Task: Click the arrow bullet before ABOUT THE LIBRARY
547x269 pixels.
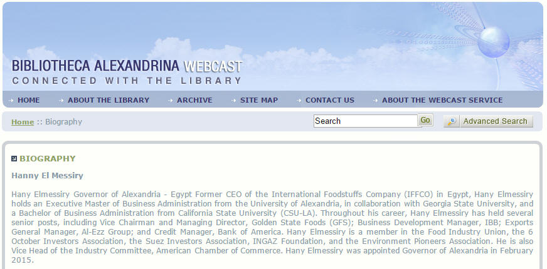Action: pos(61,100)
